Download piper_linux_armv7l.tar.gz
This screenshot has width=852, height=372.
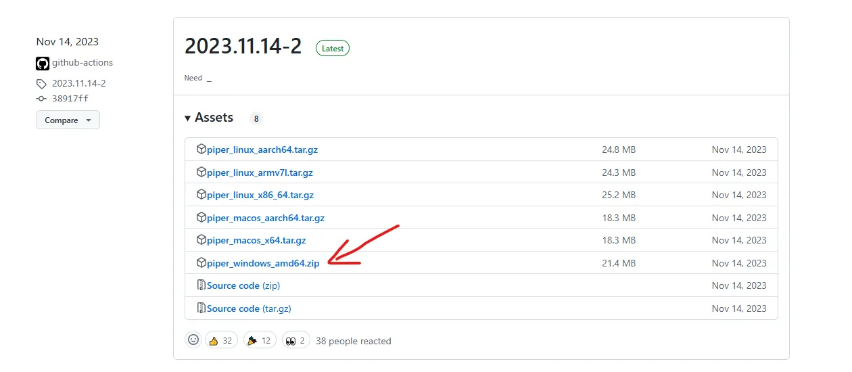coord(260,172)
